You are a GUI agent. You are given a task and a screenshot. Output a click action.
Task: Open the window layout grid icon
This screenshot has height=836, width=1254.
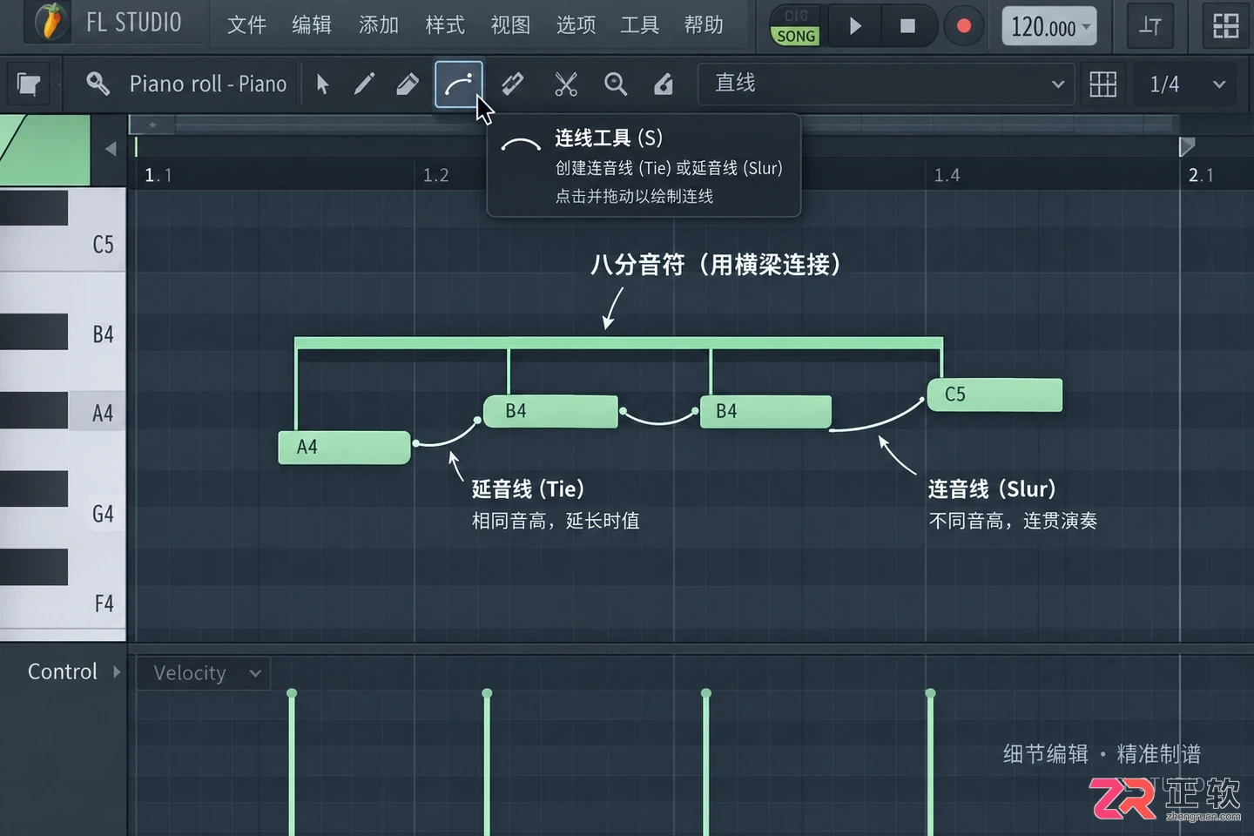pos(1226,26)
